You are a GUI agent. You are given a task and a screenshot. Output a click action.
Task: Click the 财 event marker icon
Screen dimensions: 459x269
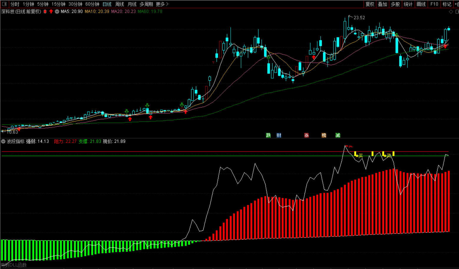279,135
